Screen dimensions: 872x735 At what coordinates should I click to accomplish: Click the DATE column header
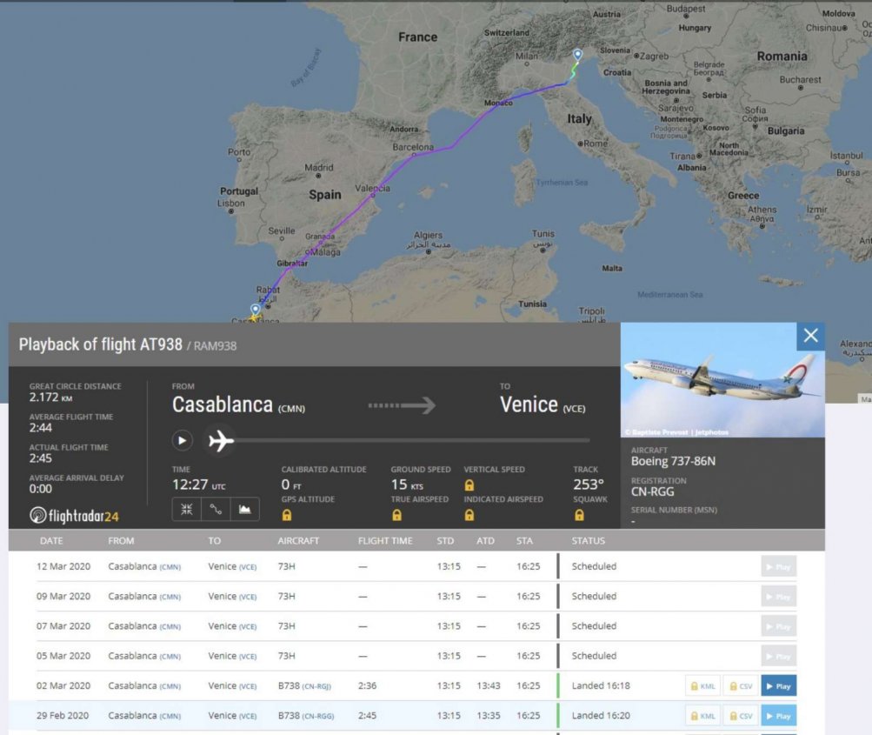(x=51, y=541)
